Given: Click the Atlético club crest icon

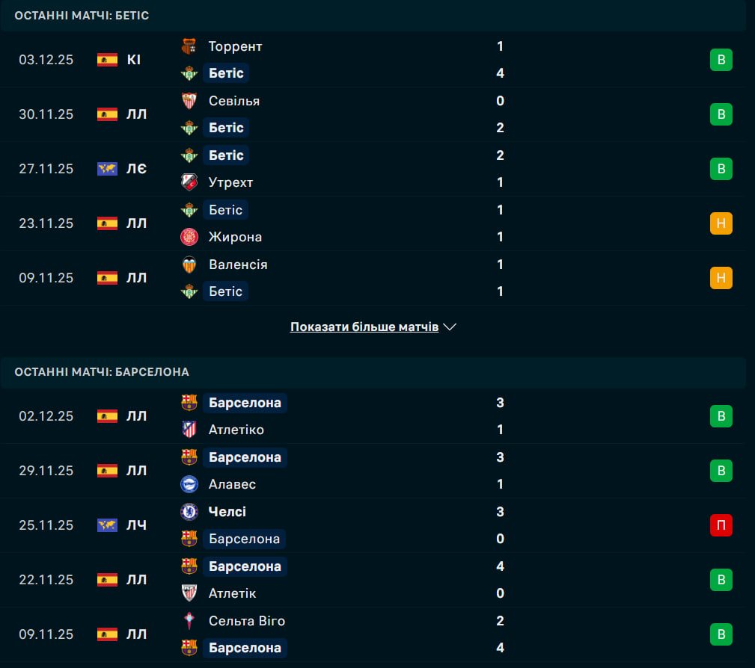Looking at the screenshot, I should pos(189,430).
